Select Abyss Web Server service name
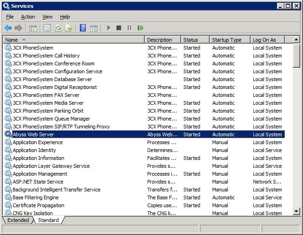Screen dimensions: 303x235 (x=33, y=134)
